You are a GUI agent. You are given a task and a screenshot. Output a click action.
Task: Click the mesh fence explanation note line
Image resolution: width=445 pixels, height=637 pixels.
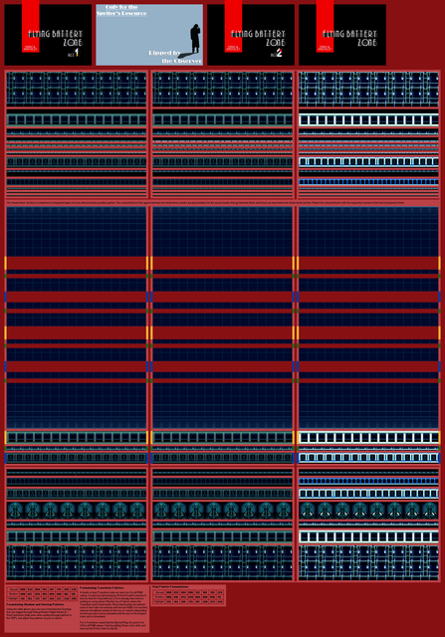click(x=205, y=202)
